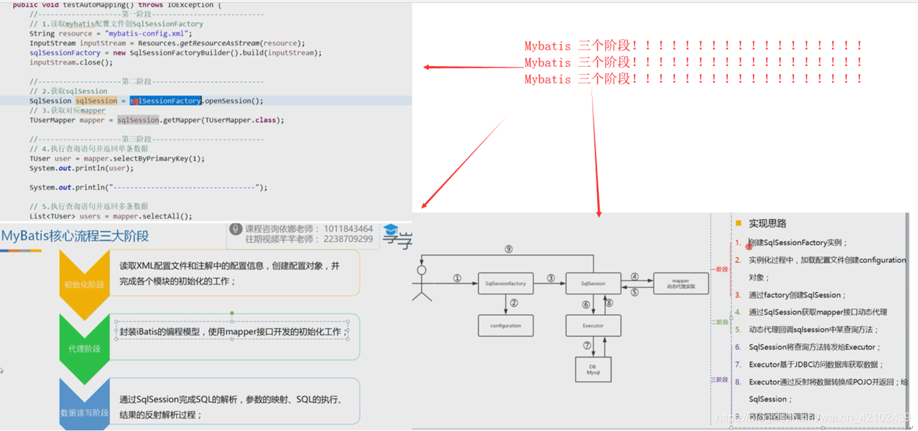Click the purple 三阶段 label
The width and height of the screenshot is (918, 431).
pos(719,379)
